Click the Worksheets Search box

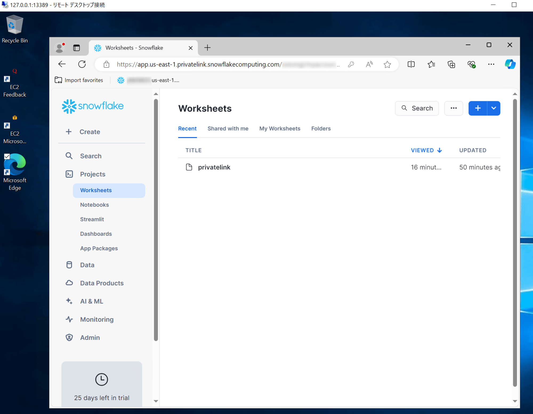pyautogui.click(x=417, y=108)
